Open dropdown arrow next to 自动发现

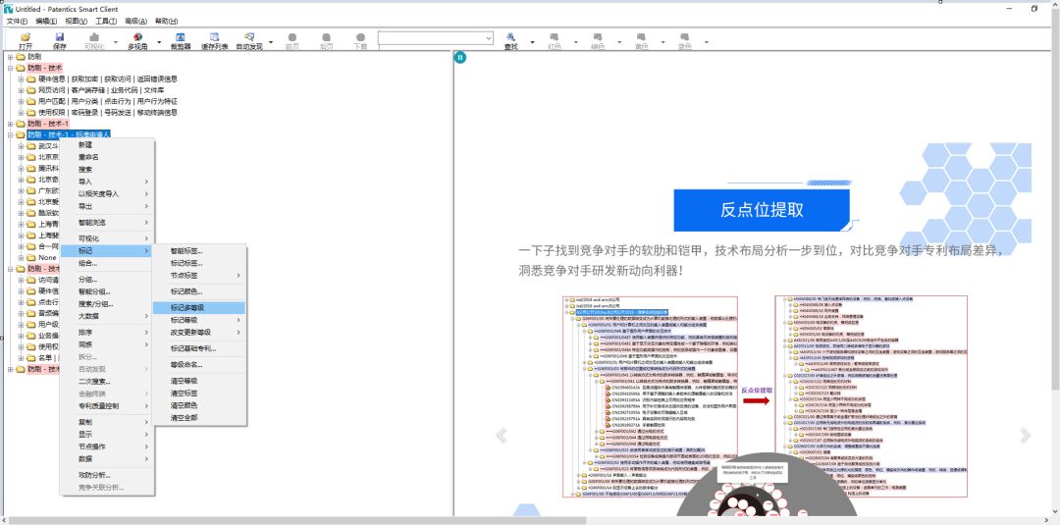[271, 42]
